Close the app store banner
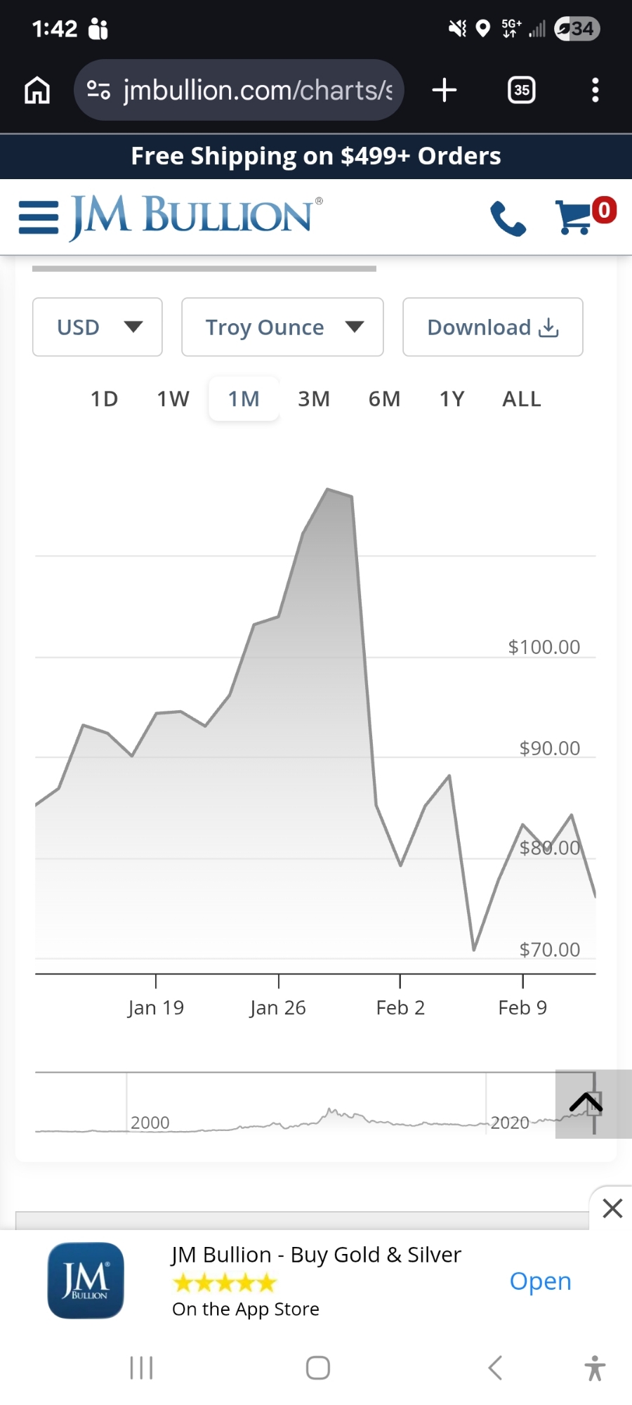This screenshot has width=632, height=1405. point(612,1208)
